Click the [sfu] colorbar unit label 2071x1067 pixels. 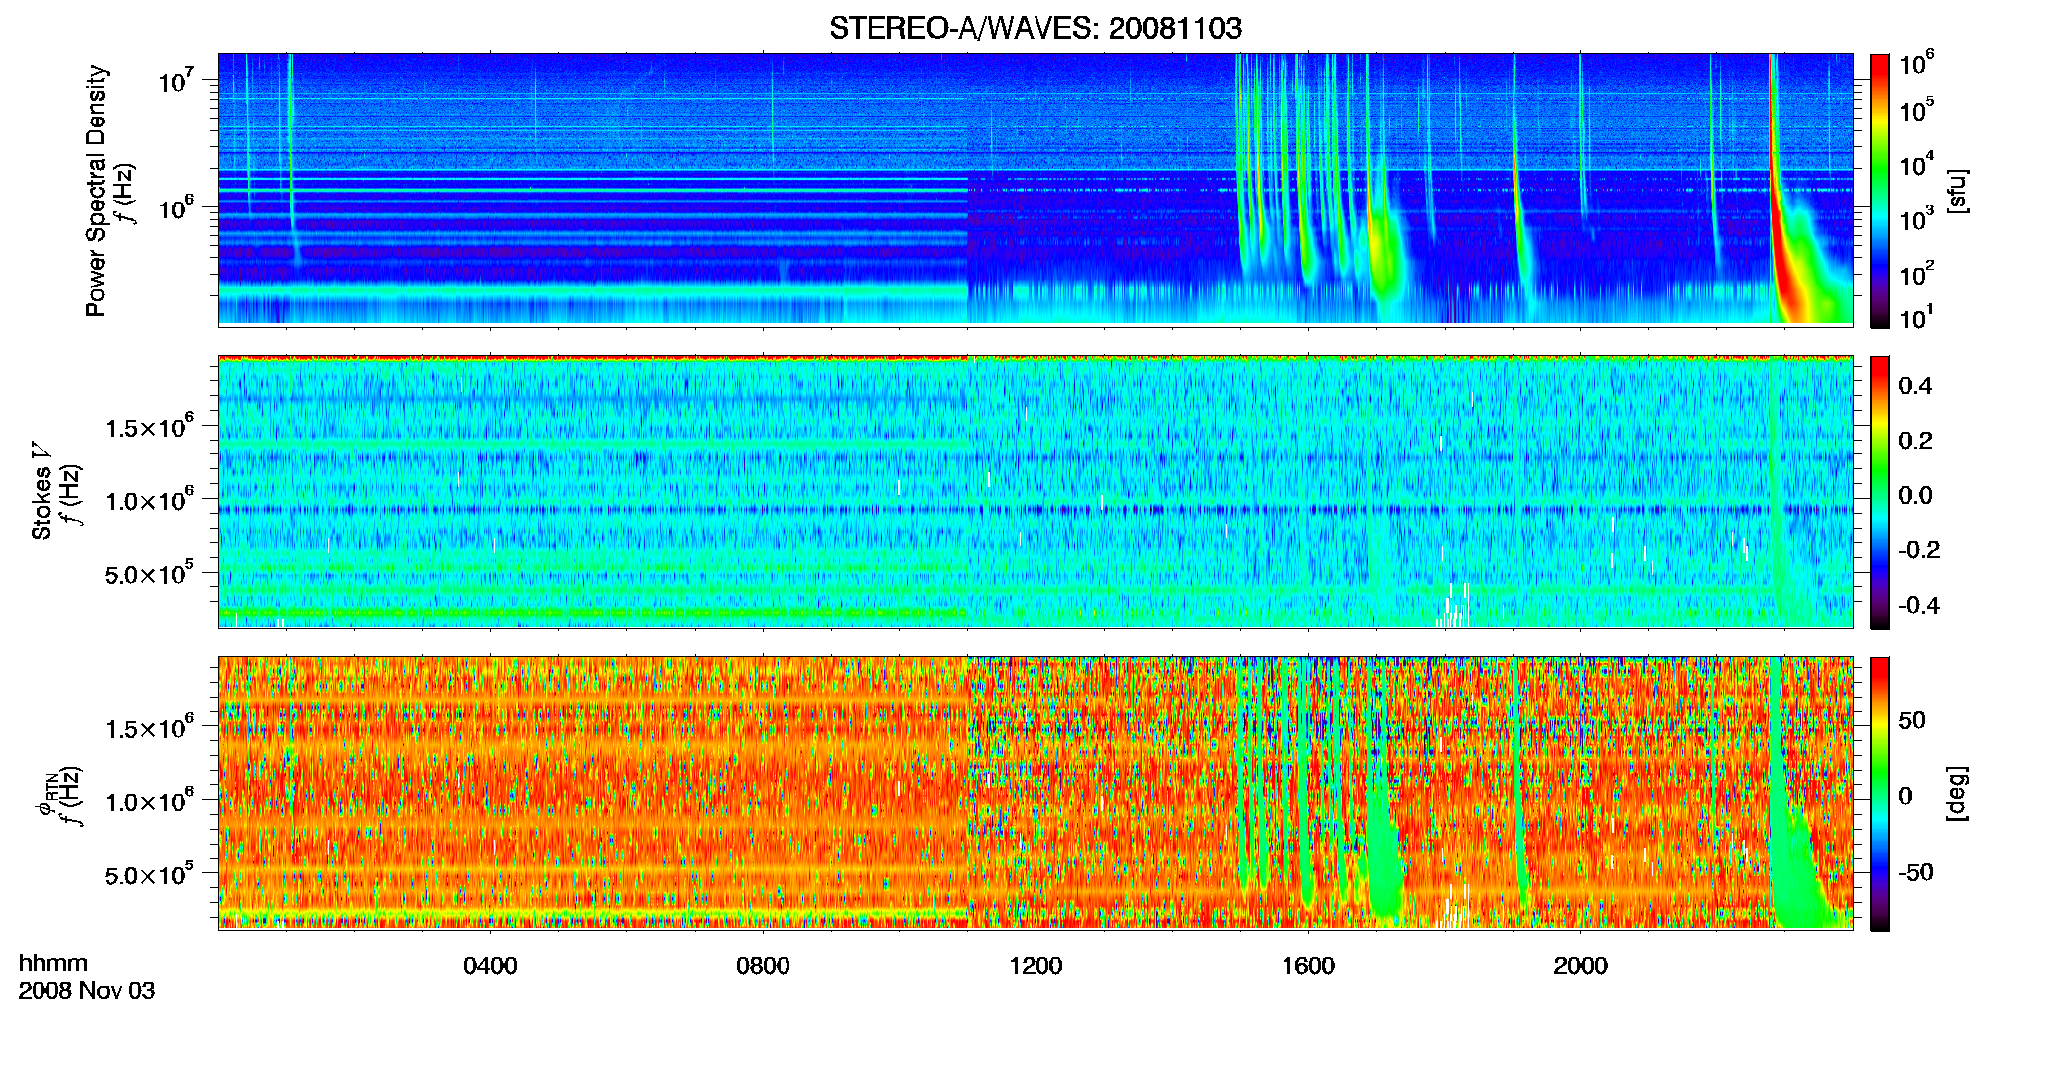(x=1956, y=191)
